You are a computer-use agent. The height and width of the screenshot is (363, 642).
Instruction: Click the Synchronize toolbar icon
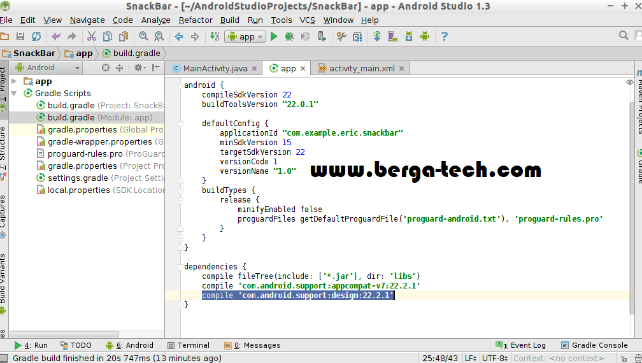[x=36, y=36]
